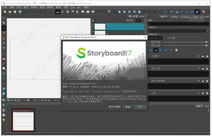Open the last menu (Help) in menu bar
The width and height of the screenshot is (212, 137).
tap(87, 7)
